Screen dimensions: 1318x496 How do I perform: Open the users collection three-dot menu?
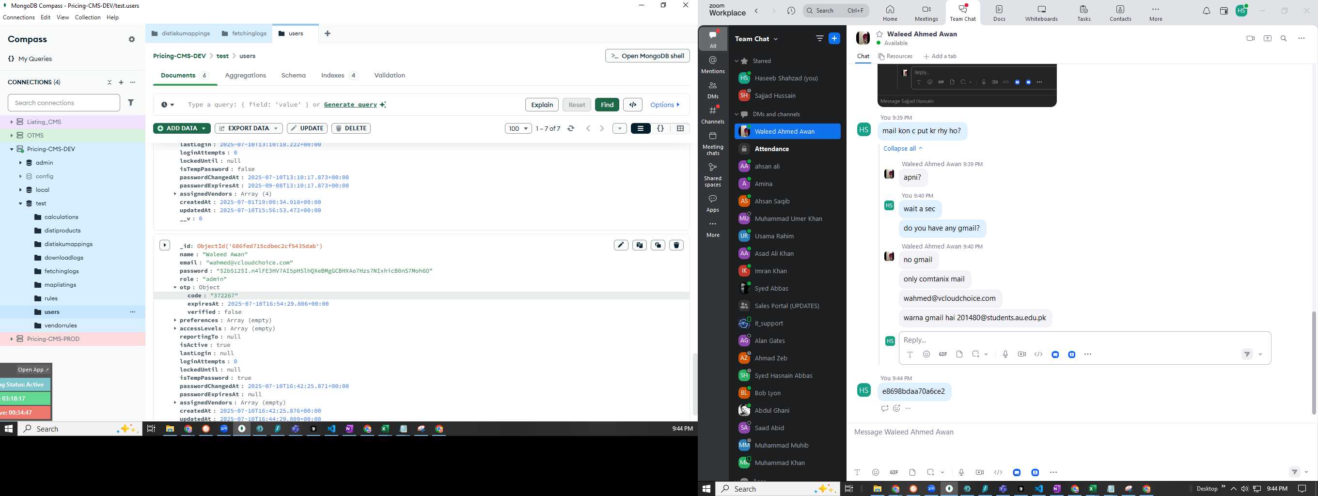tap(132, 312)
